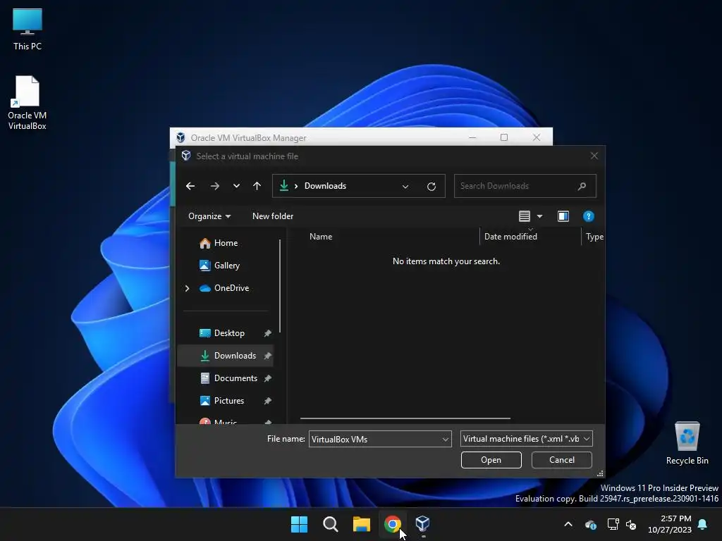The height and width of the screenshot is (541, 722).
Task: Toggle the preview pane
Action: click(x=563, y=216)
